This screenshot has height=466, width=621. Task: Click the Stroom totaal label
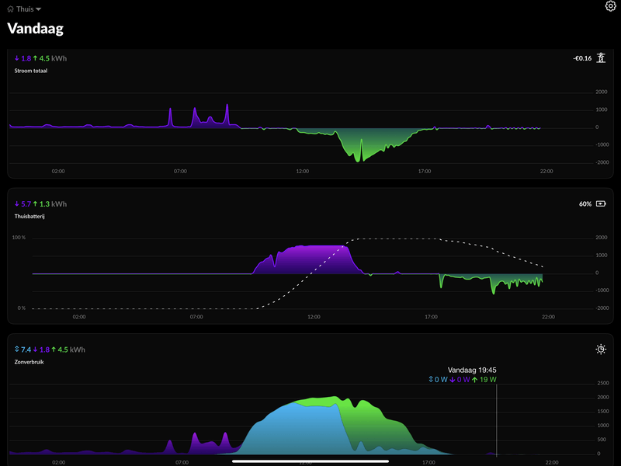(31, 71)
